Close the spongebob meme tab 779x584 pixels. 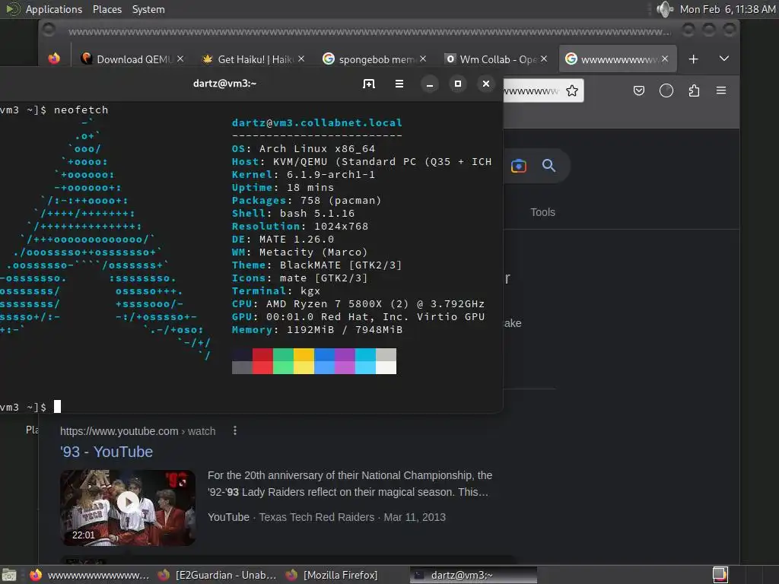point(423,59)
